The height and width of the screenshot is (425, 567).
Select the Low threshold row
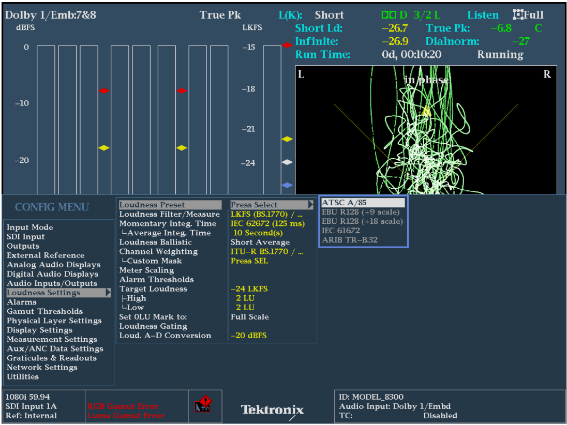[x=133, y=308]
